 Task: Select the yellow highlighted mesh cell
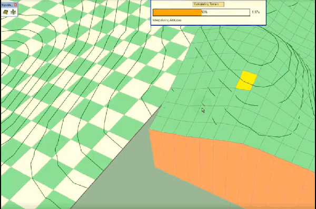tap(246, 81)
